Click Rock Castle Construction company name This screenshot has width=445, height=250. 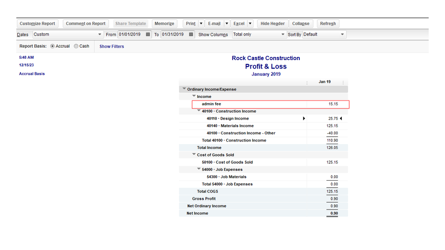coord(266,58)
